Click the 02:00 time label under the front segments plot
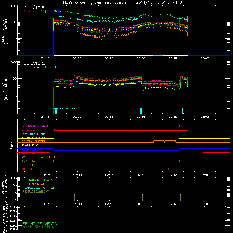This screenshot has width=233, height=233. (77, 59)
